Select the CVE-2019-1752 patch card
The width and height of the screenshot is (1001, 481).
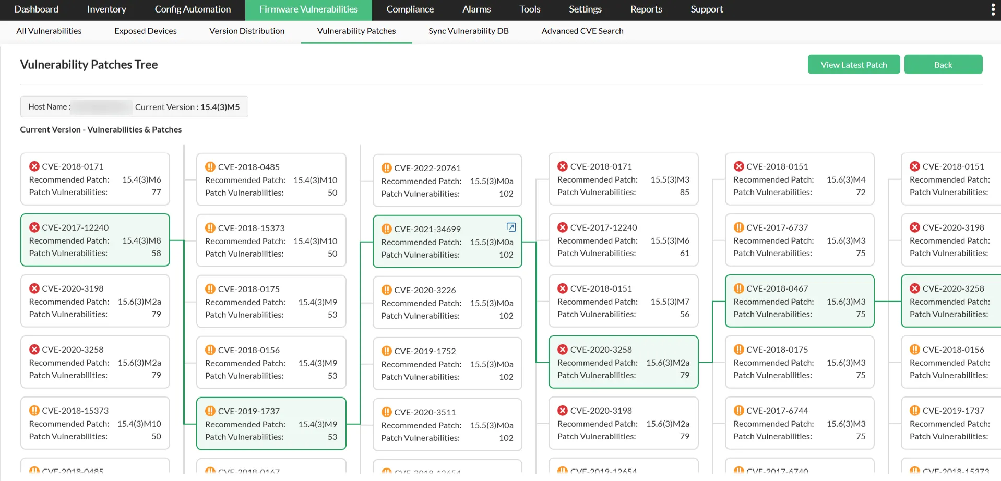click(447, 364)
